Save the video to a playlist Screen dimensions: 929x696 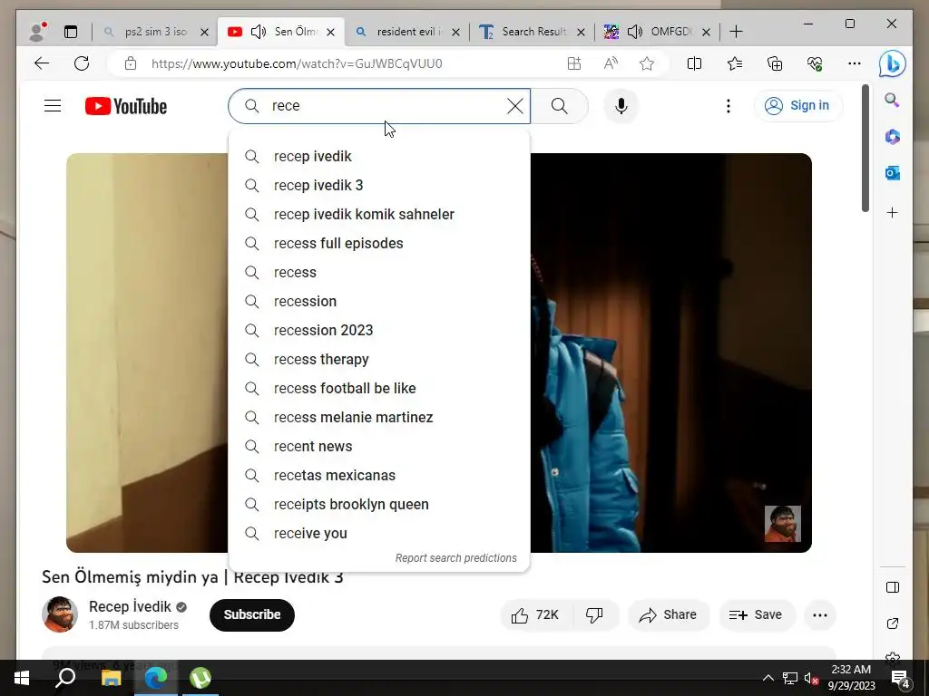tap(756, 615)
